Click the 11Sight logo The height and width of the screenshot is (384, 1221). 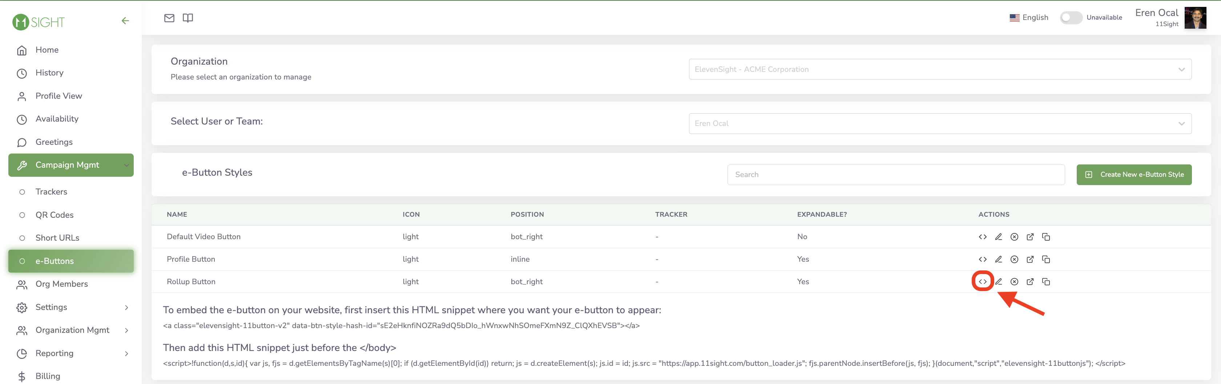coord(39,22)
